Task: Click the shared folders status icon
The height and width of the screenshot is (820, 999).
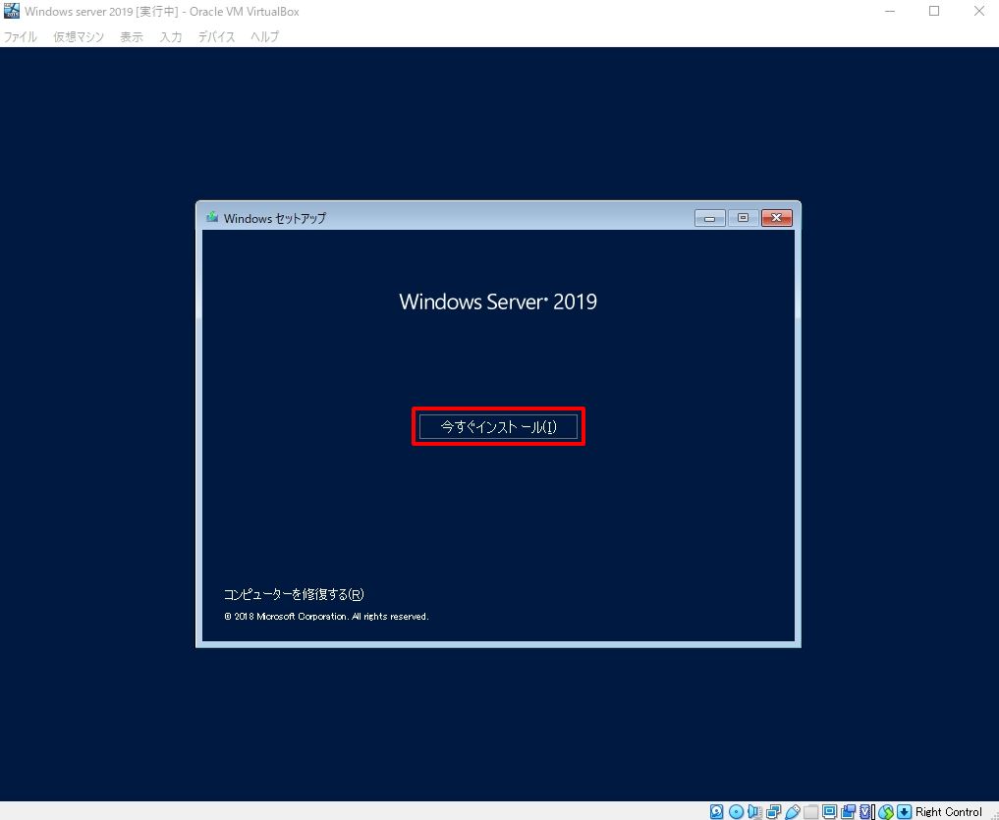Action: 810,812
